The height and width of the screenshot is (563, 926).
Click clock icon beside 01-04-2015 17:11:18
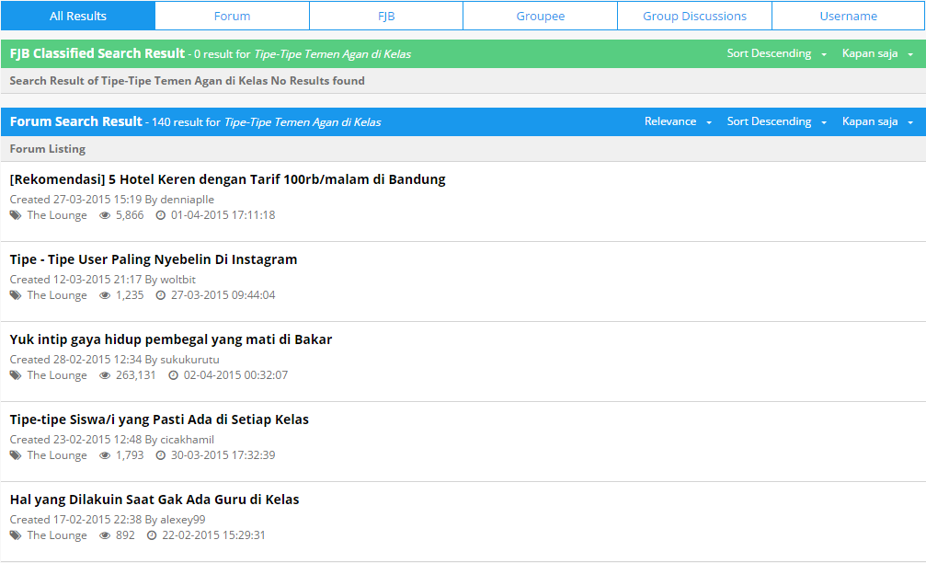(161, 215)
